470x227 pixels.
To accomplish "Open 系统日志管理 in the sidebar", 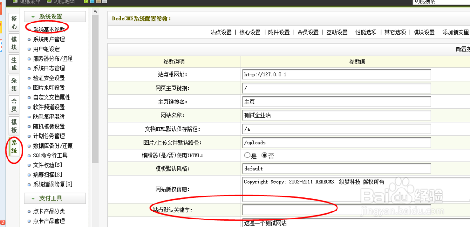I will tap(49, 68).
